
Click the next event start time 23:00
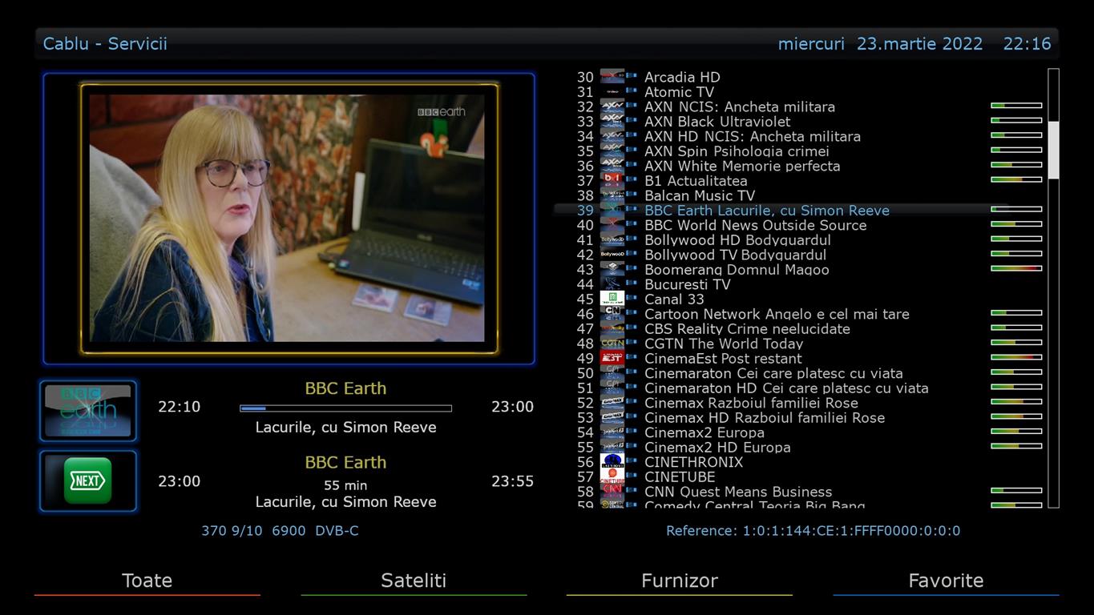pyautogui.click(x=179, y=481)
